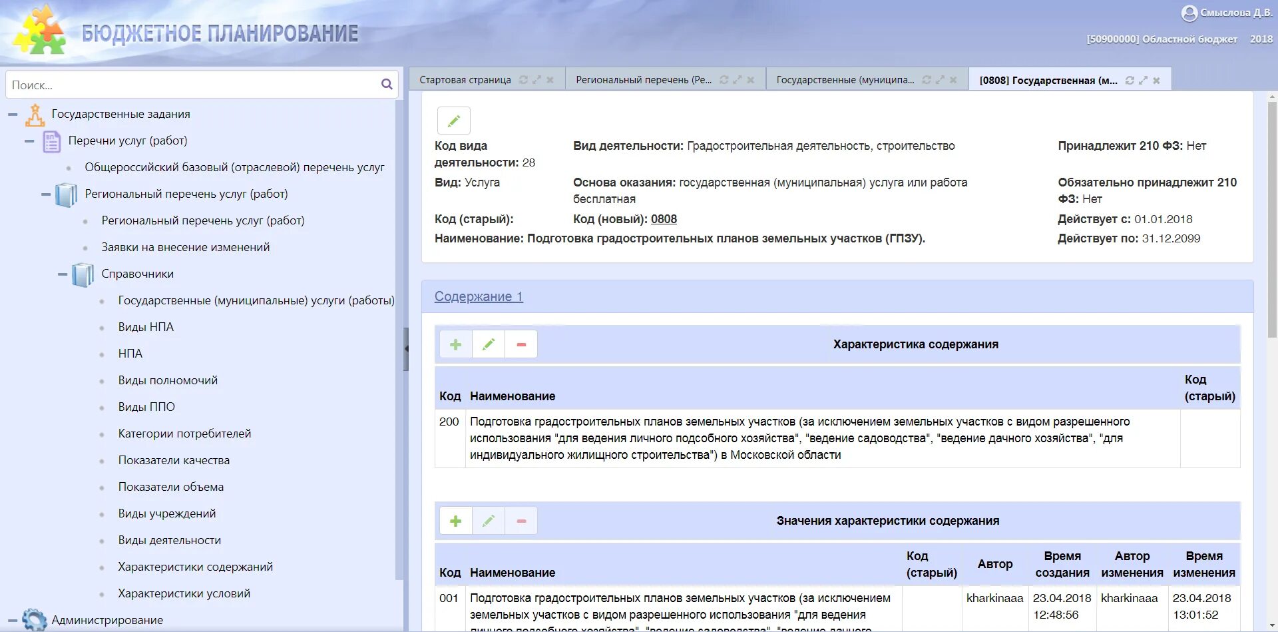Open the Региональный перечень услуг (работ) leaf item

(203, 220)
